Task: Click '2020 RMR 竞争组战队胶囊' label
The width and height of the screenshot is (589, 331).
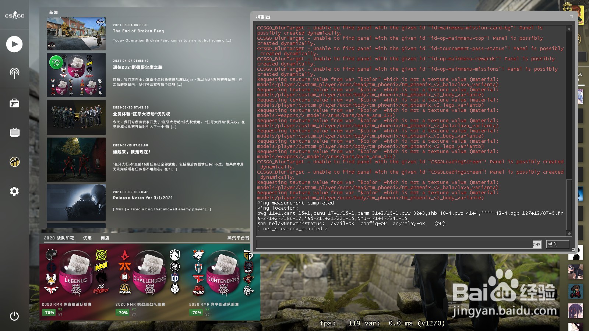Action: (214, 305)
